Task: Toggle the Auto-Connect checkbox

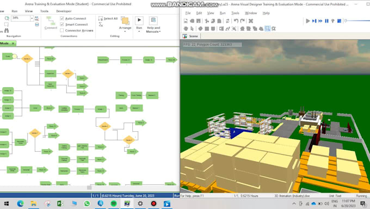Action: (x=62, y=19)
